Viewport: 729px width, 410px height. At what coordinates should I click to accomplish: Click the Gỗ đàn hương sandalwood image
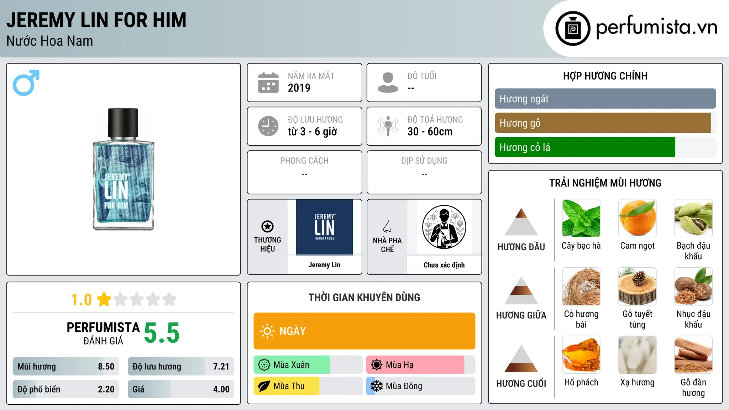[693, 355]
